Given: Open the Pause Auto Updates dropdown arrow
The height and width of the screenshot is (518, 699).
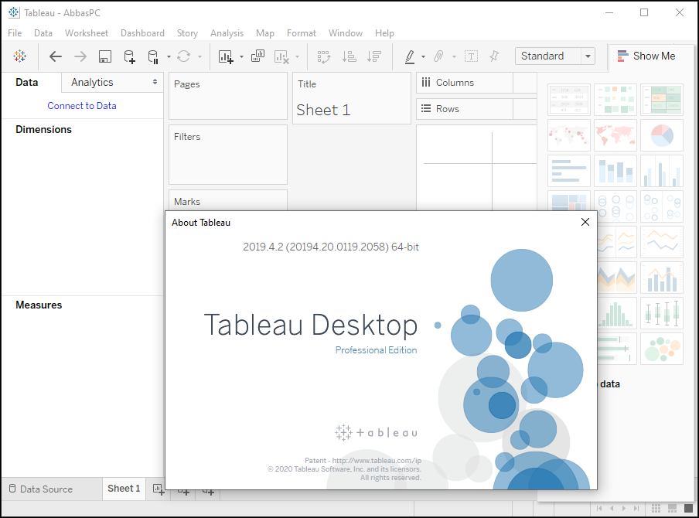Looking at the screenshot, I should [169, 56].
